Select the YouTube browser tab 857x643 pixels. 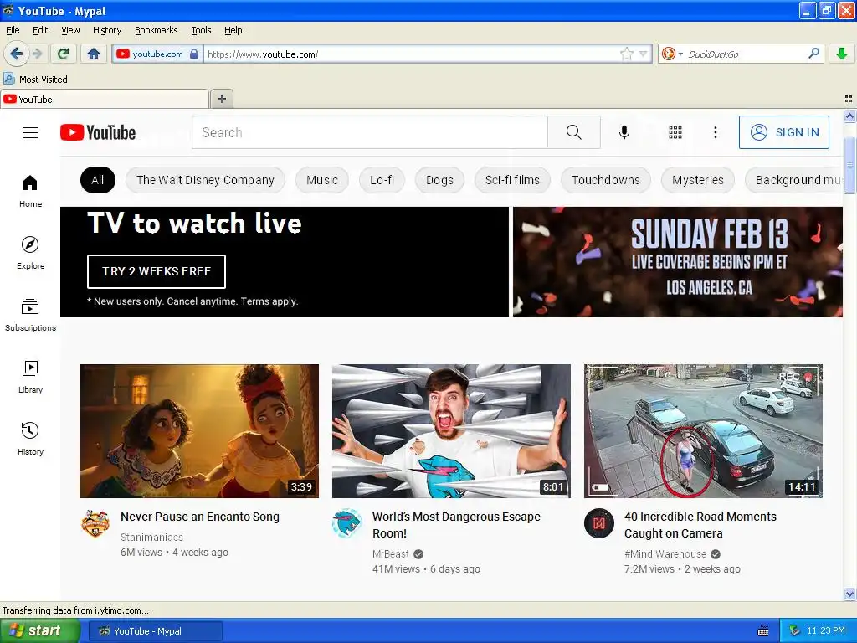pos(105,99)
